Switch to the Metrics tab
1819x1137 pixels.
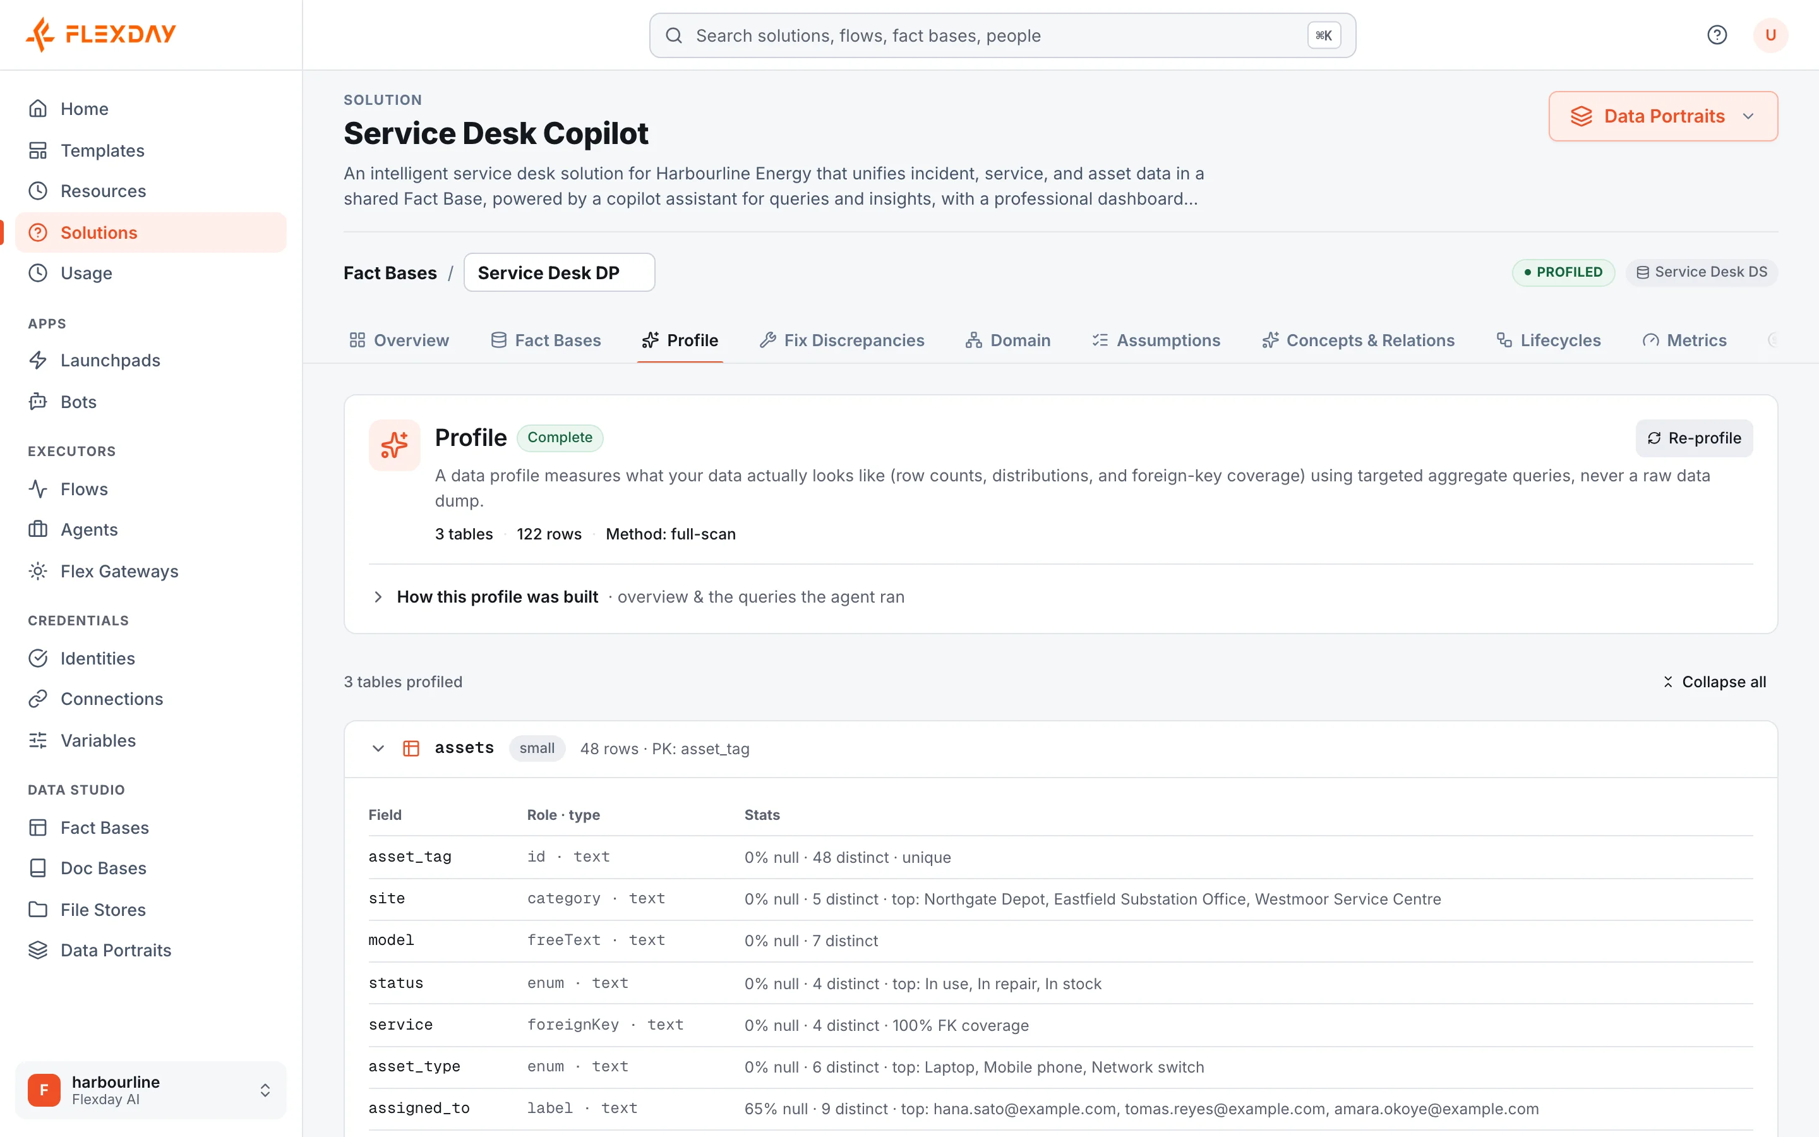[1684, 340]
